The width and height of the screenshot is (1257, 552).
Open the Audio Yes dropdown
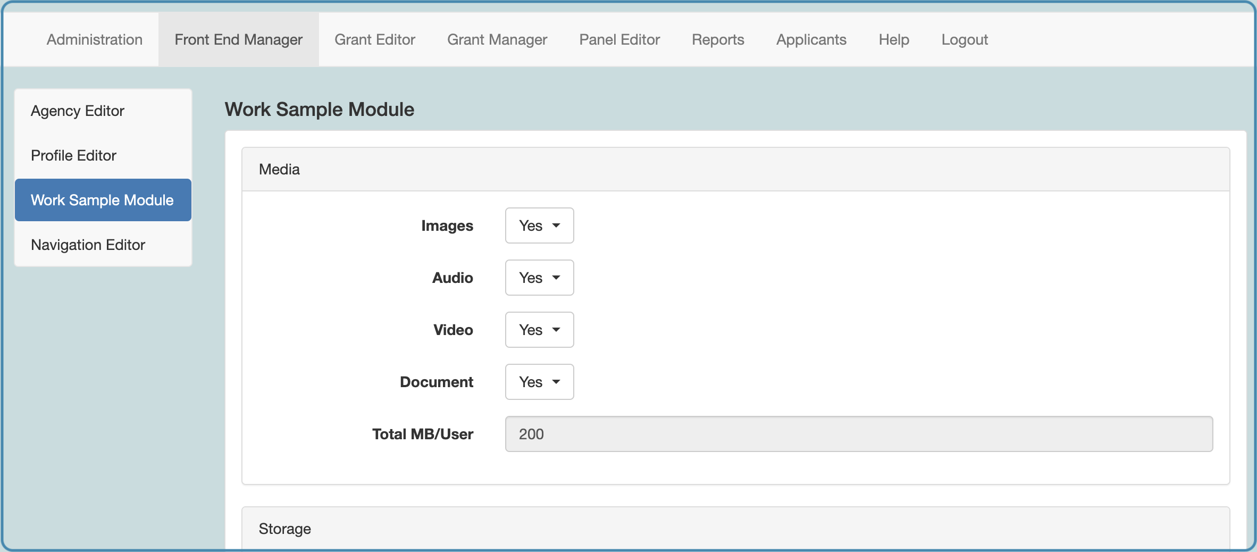(539, 278)
